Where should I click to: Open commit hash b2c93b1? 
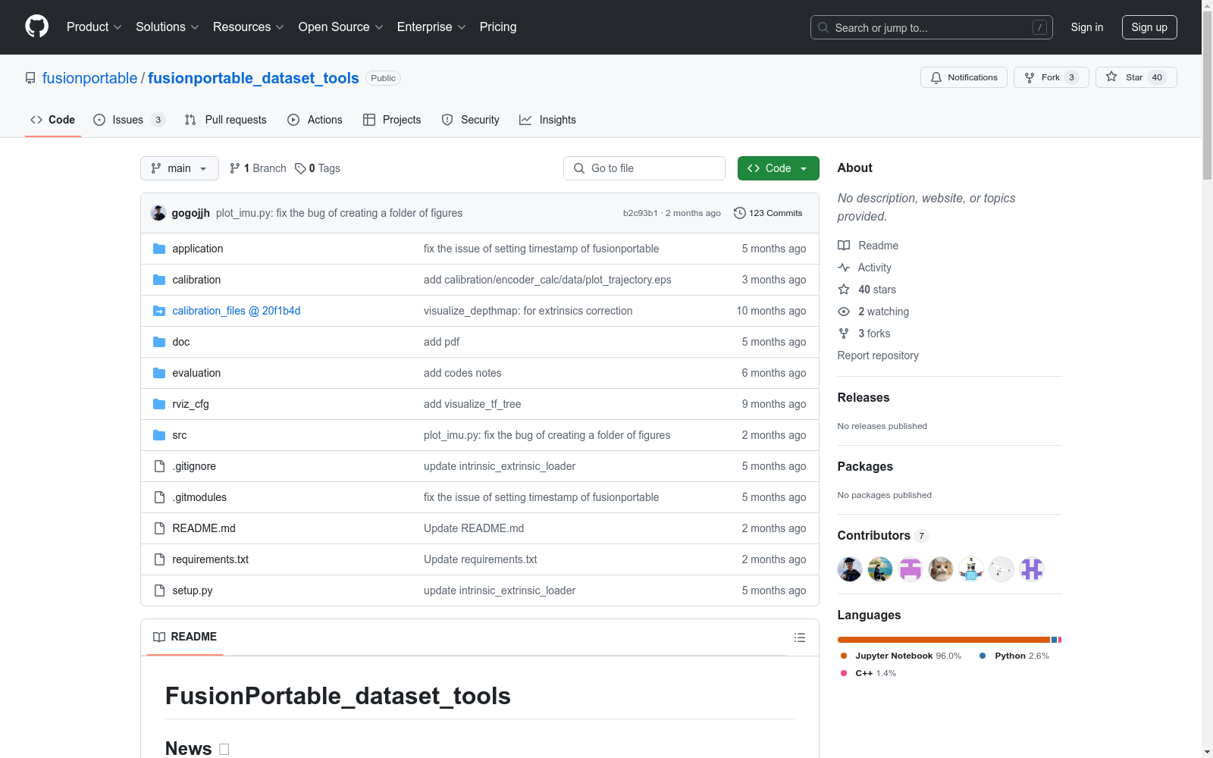[640, 213]
